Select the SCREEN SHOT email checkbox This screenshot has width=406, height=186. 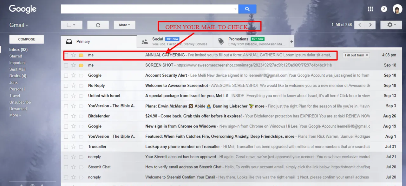66,65
